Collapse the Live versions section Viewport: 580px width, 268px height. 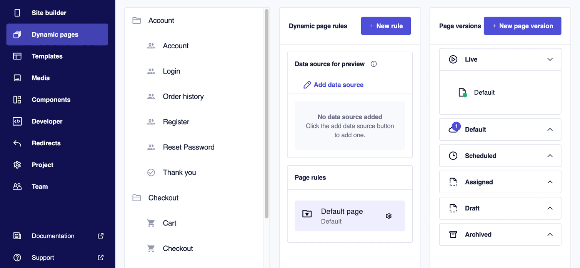(550, 59)
